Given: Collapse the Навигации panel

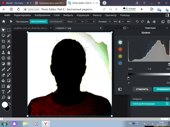Looking at the screenshot, I should coord(167,28).
